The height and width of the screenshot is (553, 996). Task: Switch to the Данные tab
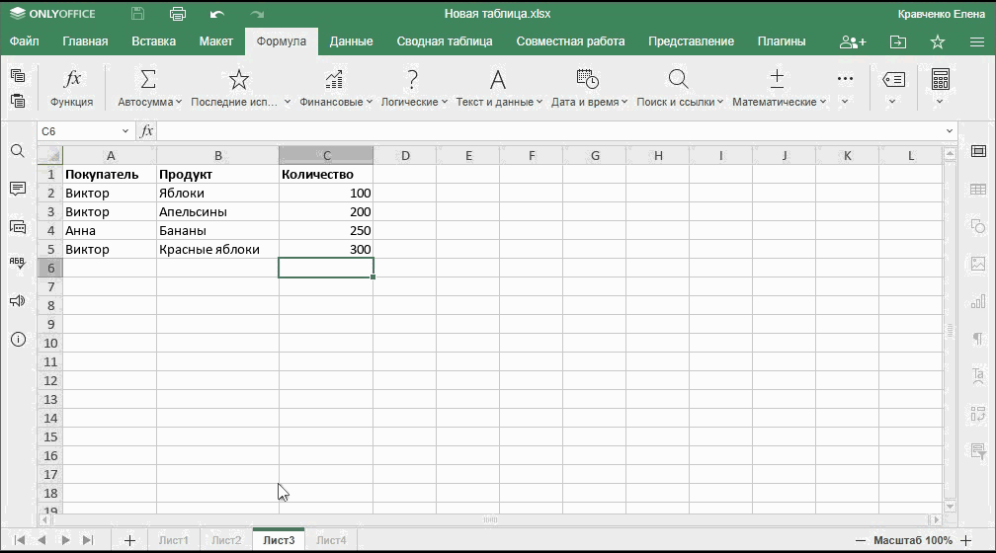352,41
